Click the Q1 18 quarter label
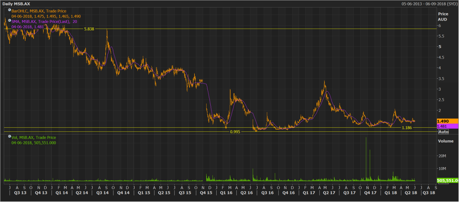This screenshot has width=459, height=202. pos(391,193)
